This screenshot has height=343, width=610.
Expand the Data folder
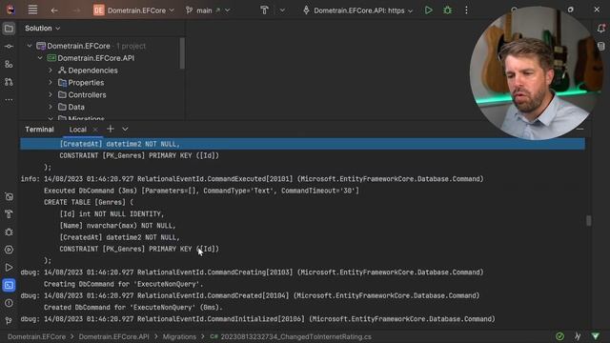(51, 107)
